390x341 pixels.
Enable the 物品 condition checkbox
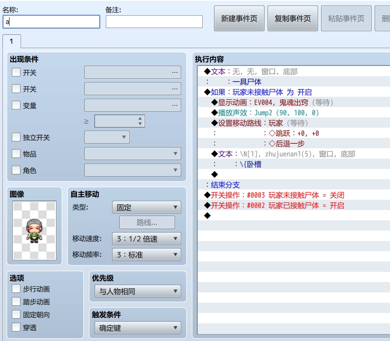pos(16,154)
